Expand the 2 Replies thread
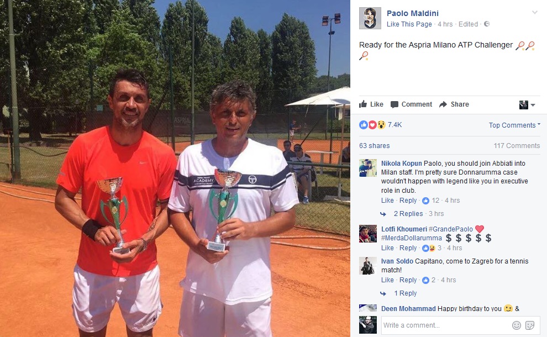 [408, 213]
